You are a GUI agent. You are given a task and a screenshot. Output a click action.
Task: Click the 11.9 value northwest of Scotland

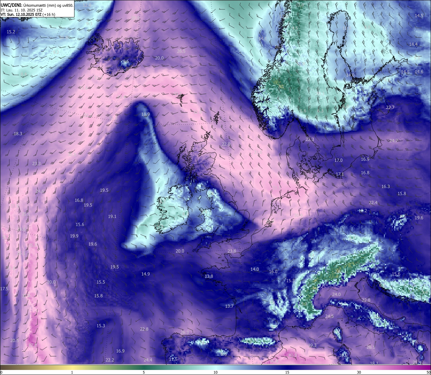(x=145, y=114)
